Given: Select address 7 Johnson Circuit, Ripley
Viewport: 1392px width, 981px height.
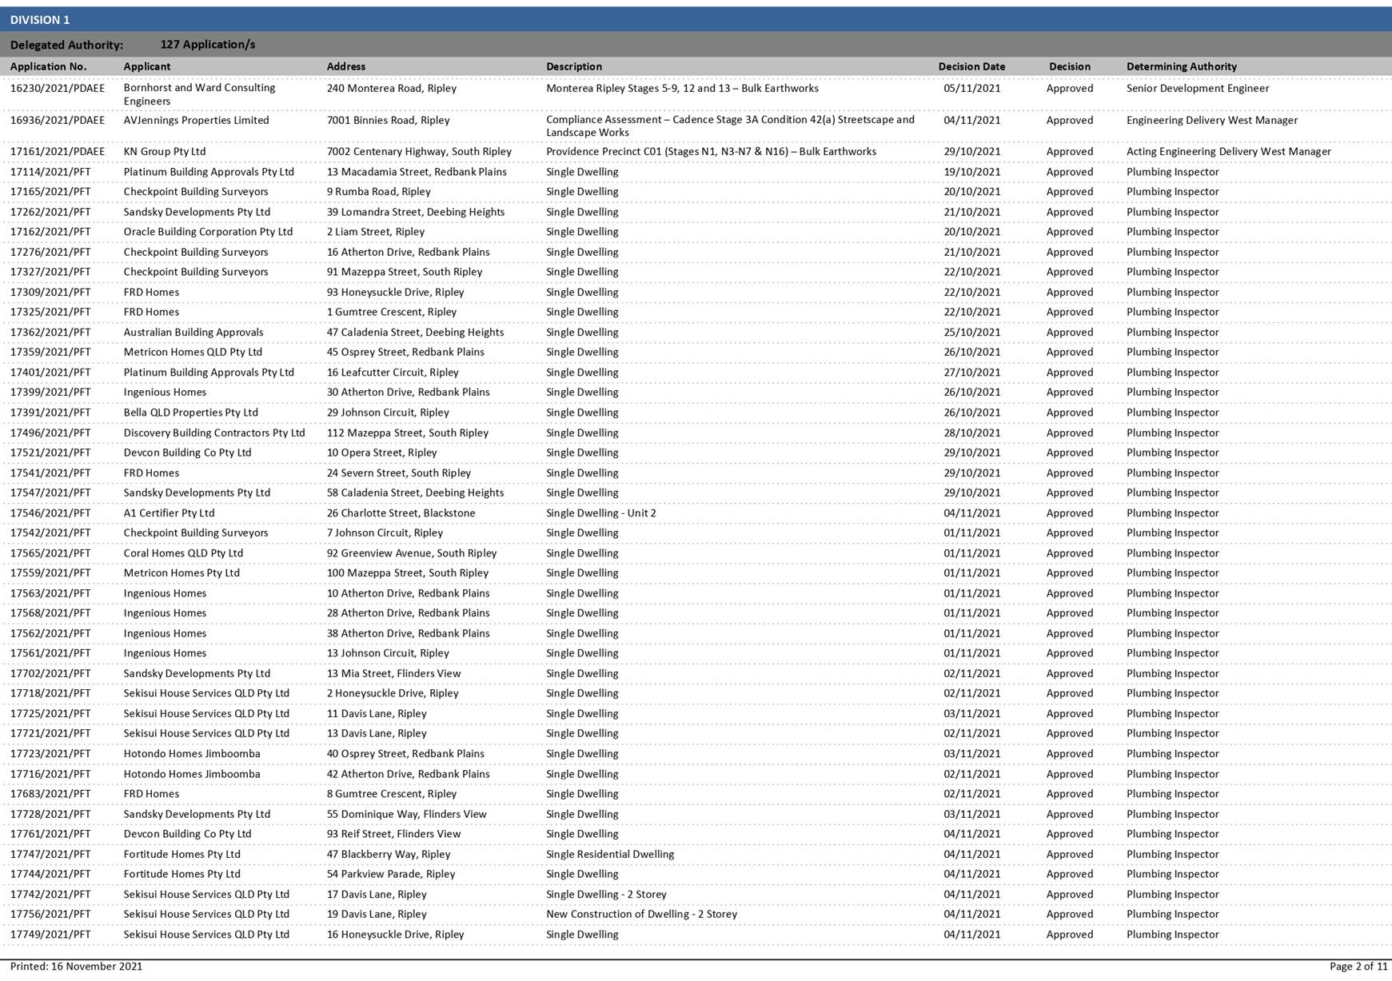Looking at the screenshot, I should click(385, 533).
